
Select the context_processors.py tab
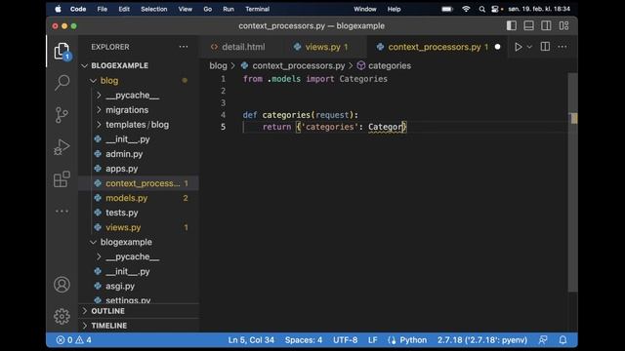(434, 47)
